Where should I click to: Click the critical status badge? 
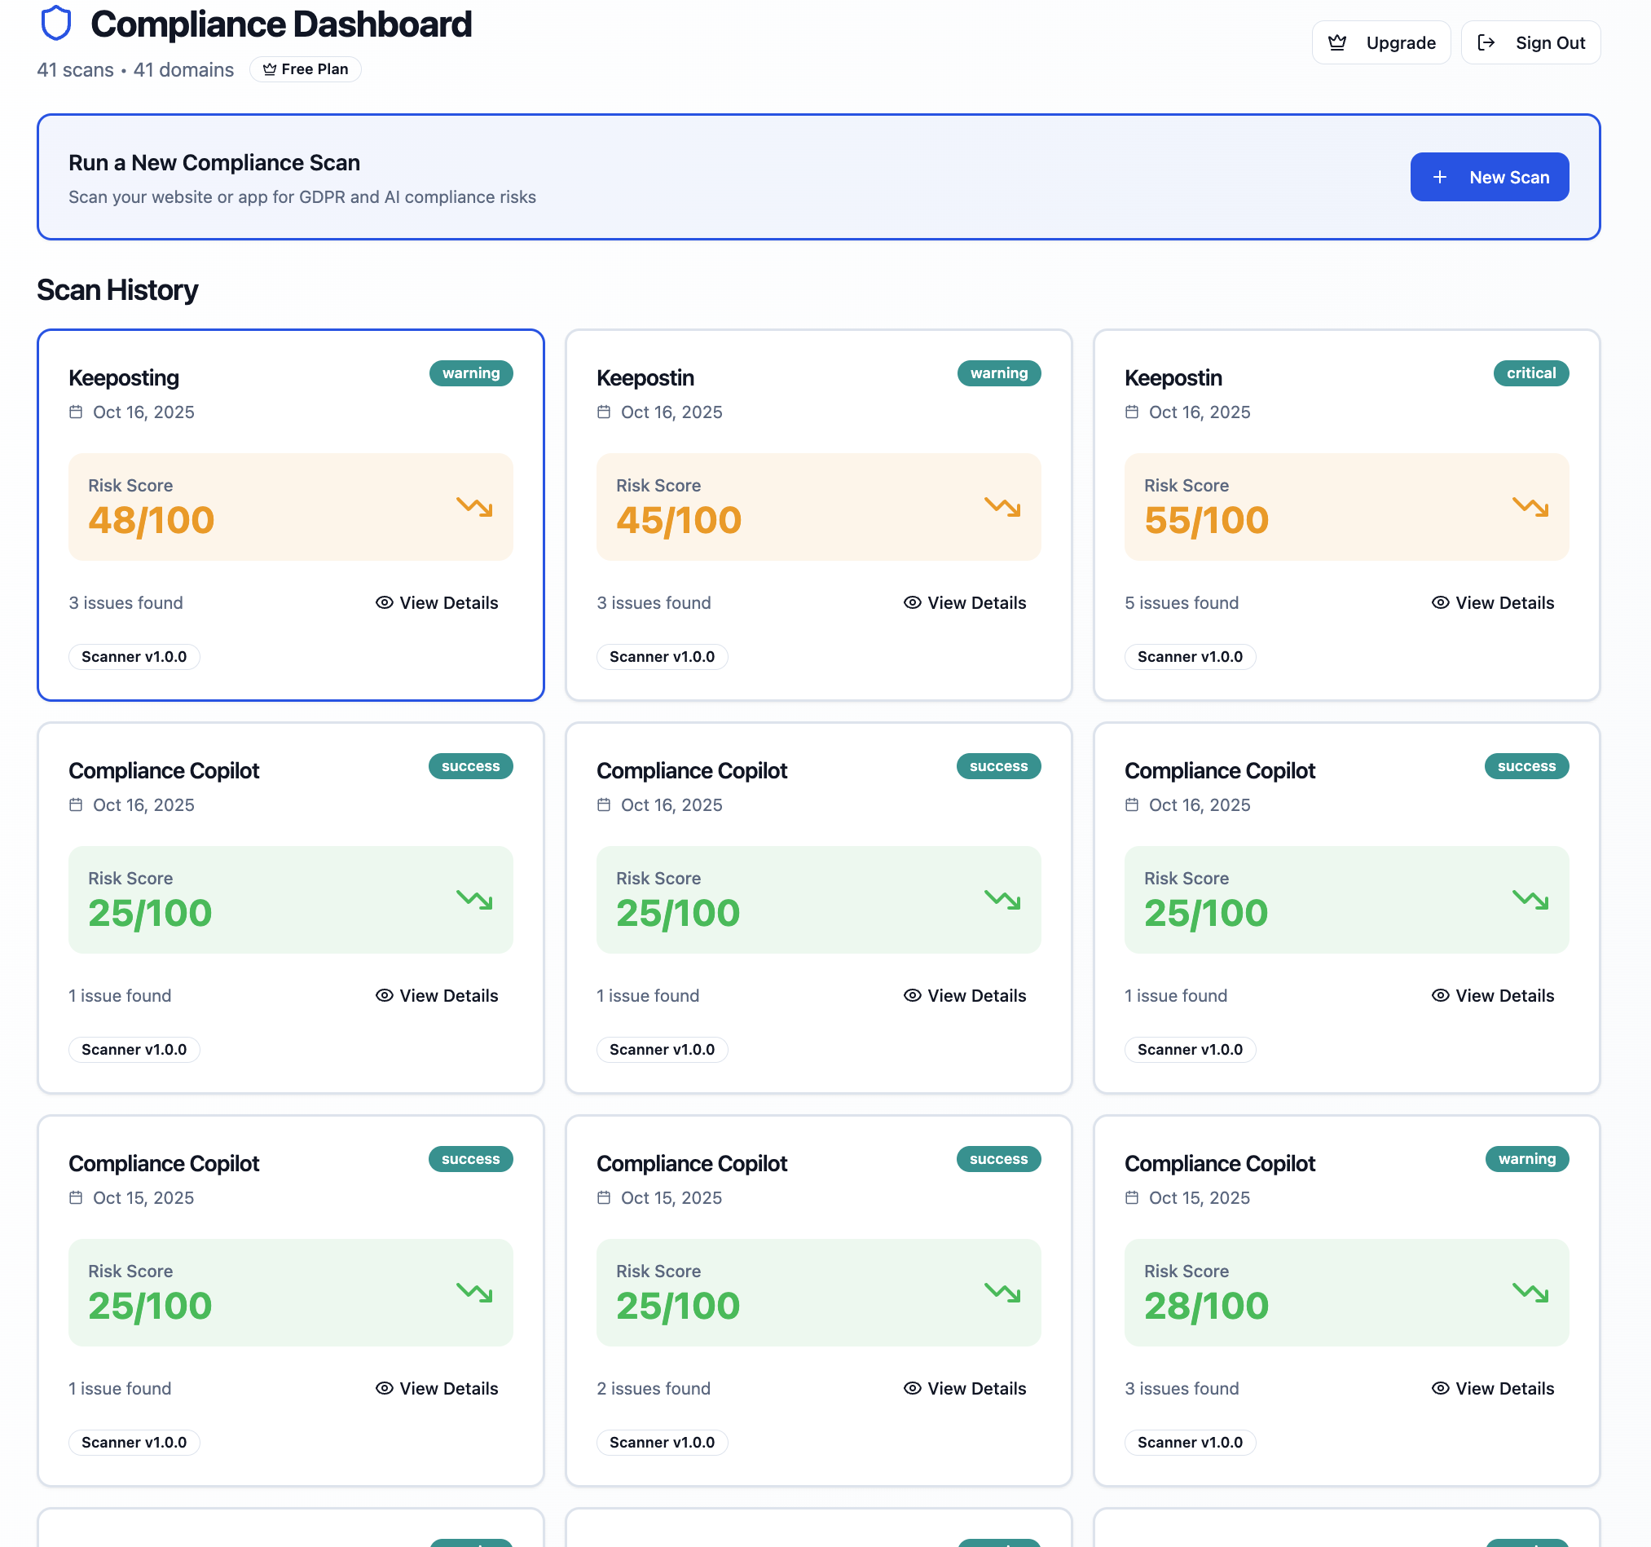point(1530,373)
